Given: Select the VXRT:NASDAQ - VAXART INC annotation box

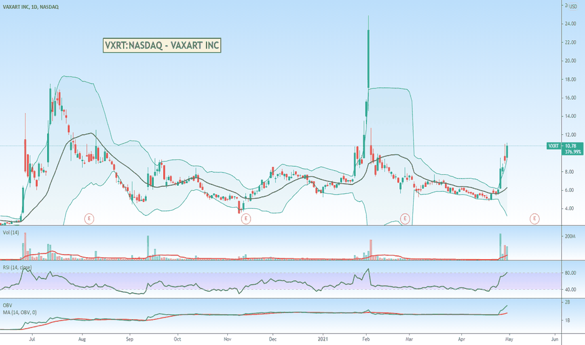Looking at the screenshot, I should [x=162, y=46].
